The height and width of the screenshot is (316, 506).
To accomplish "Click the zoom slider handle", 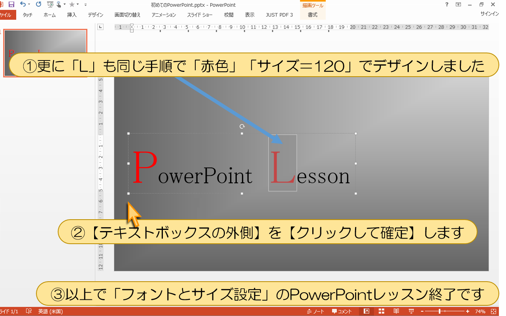I will [x=440, y=311].
